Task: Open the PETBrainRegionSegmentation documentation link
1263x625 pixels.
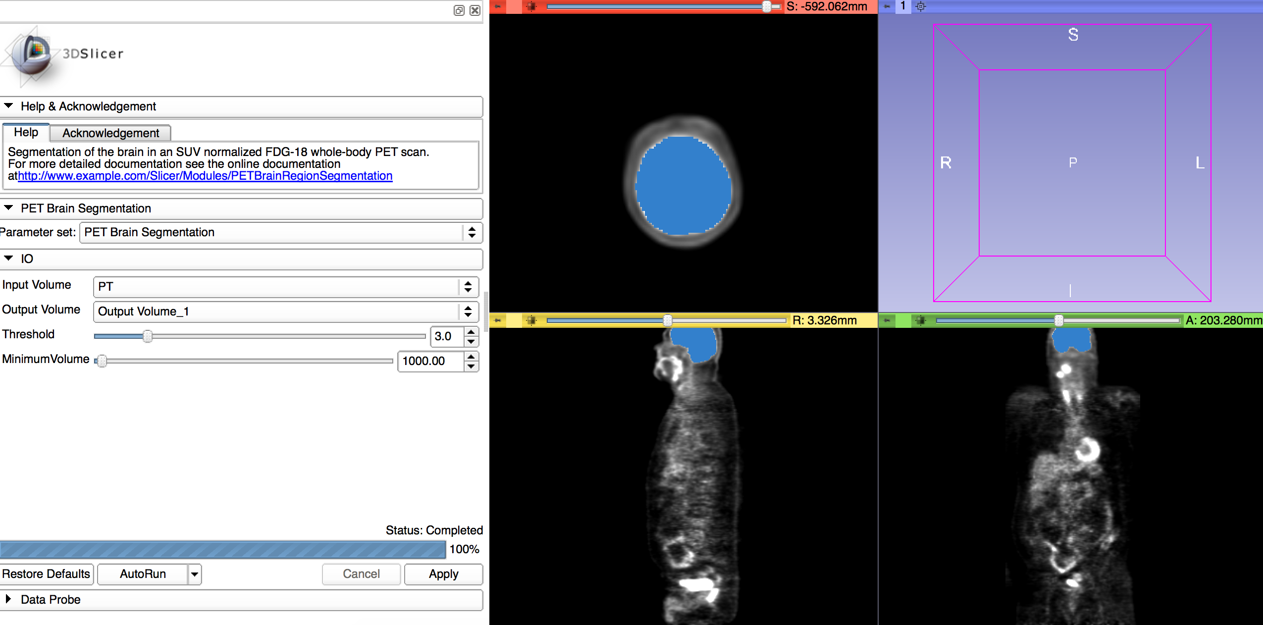Action: (205, 176)
